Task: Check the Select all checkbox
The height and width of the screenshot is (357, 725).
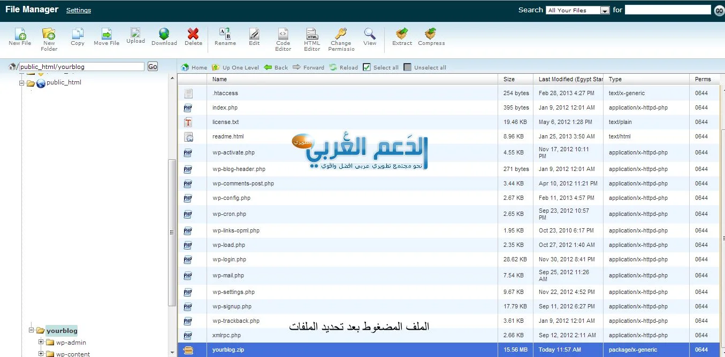Action: pyautogui.click(x=367, y=67)
